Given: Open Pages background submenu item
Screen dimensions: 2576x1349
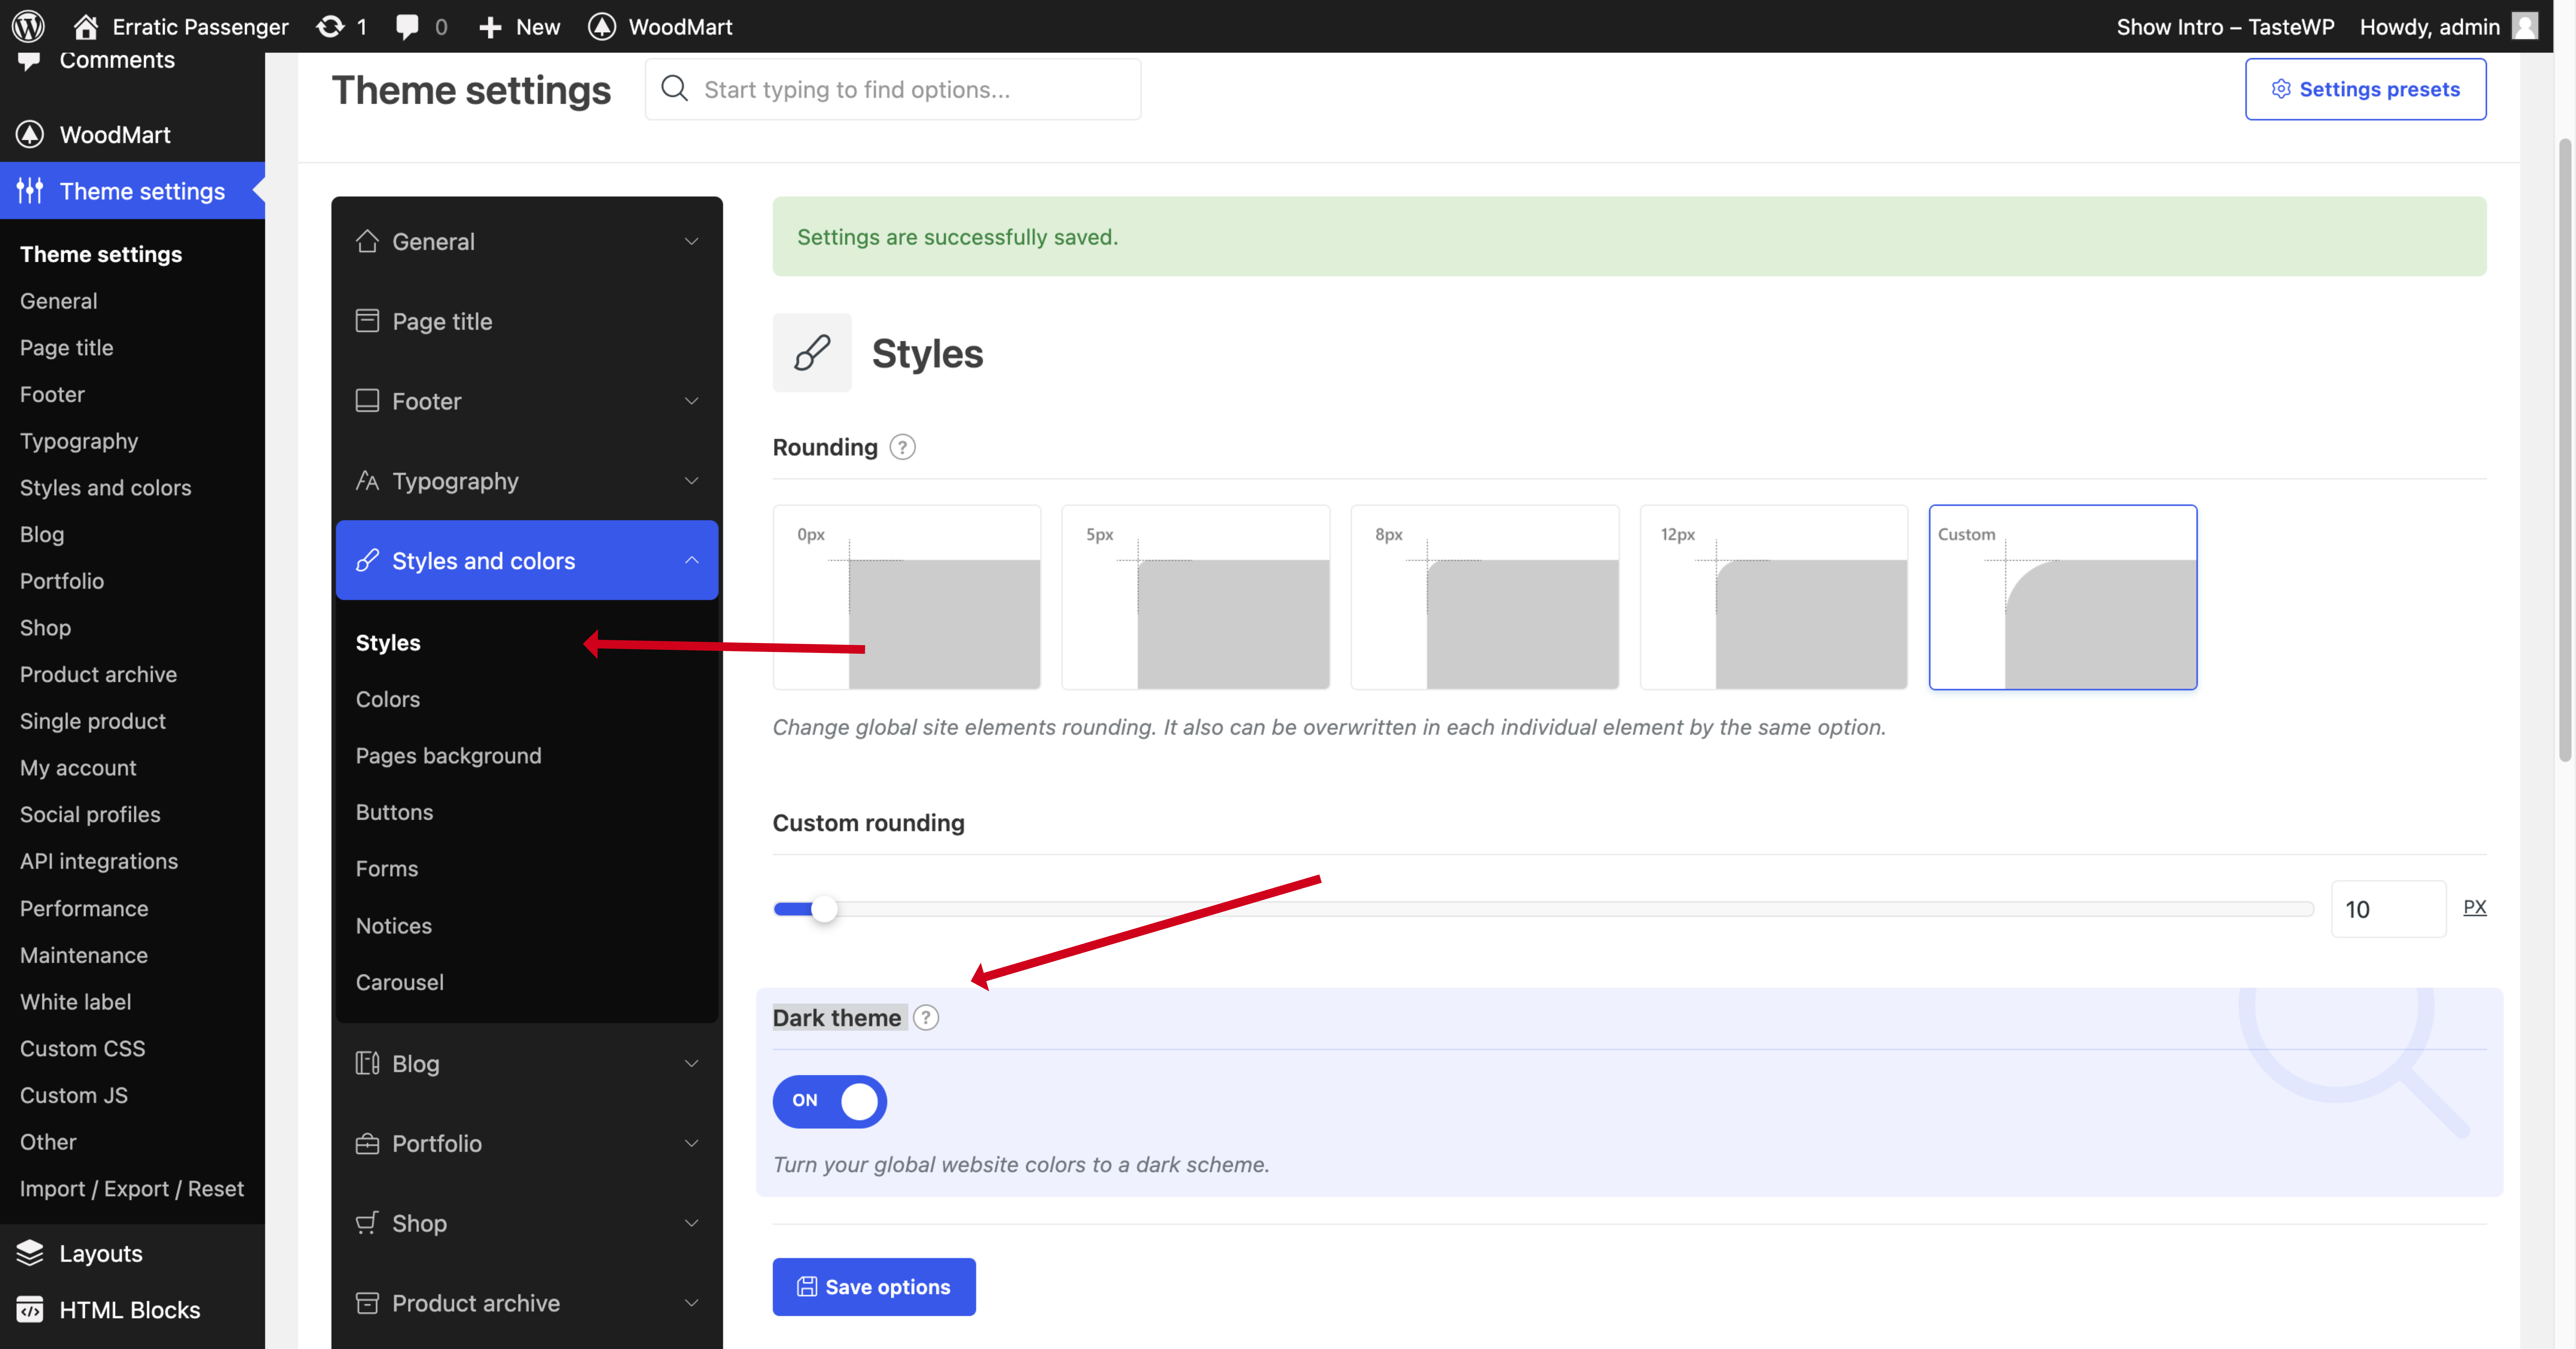Looking at the screenshot, I should pos(448,756).
